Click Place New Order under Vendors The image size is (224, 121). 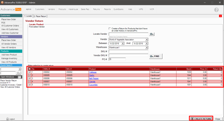8,40
